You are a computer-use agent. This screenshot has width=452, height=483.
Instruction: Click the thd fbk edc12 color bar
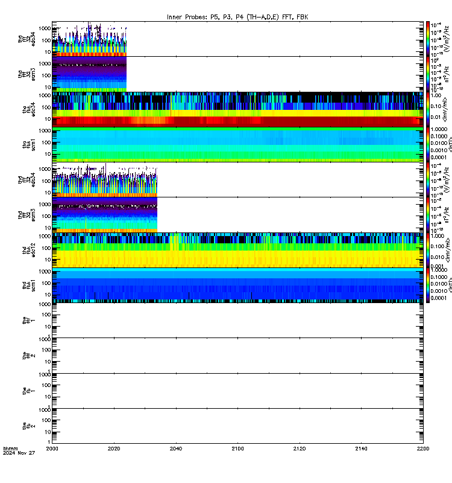428,250
